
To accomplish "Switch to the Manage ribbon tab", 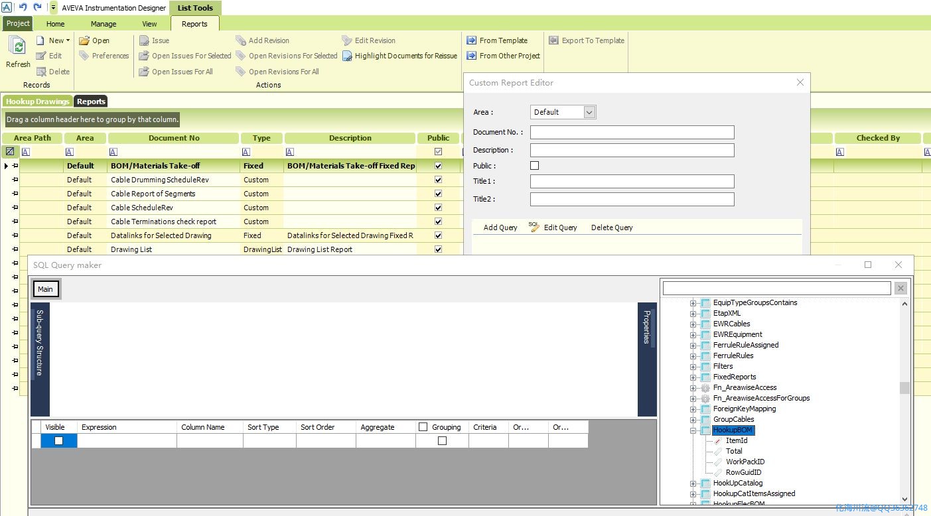I will tap(104, 24).
